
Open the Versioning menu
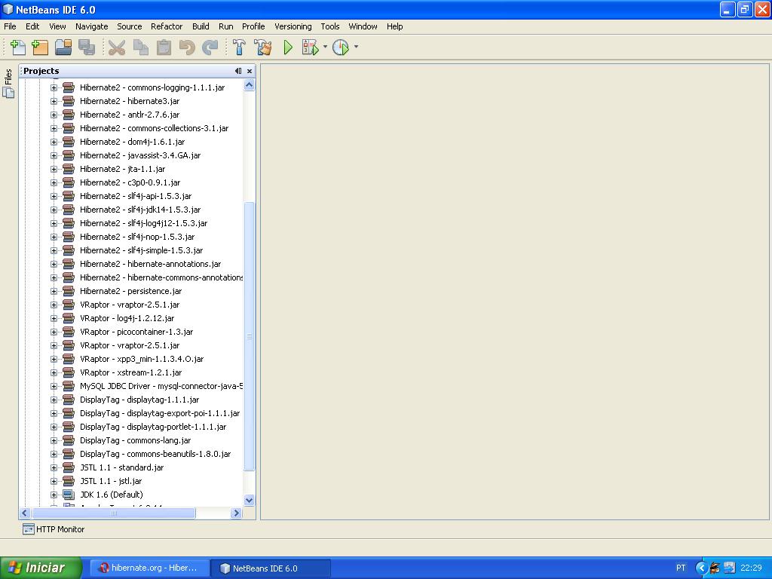coord(293,26)
